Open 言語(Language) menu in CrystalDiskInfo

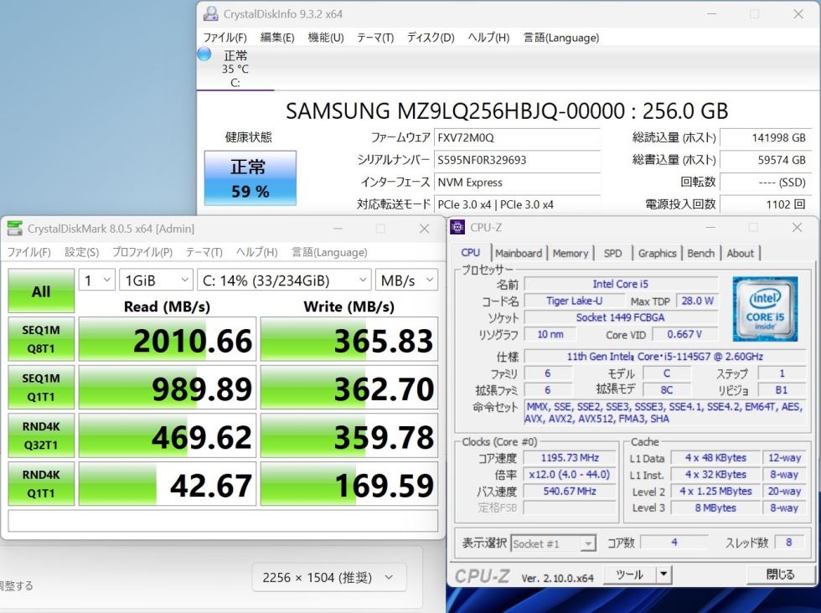click(561, 38)
